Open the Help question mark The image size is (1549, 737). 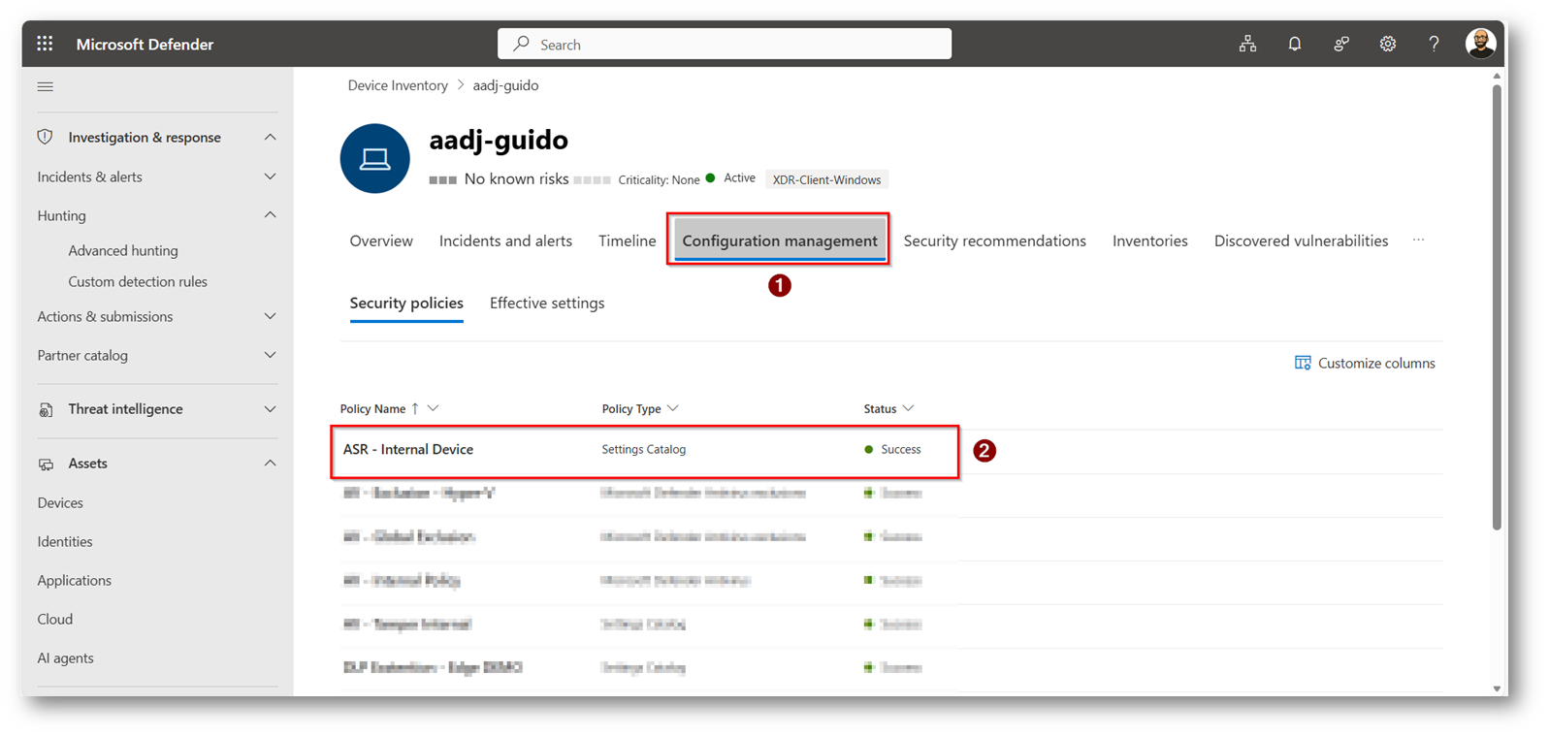[1434, 44]
